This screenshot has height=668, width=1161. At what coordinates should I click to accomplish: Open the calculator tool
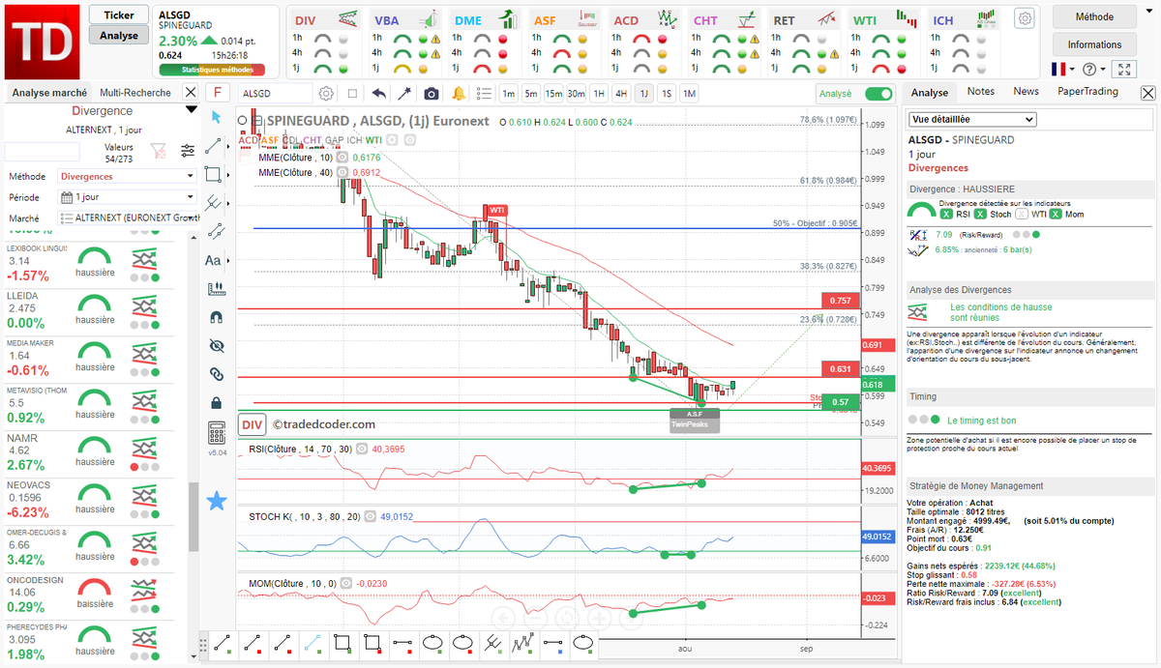(x=216, y=431)
